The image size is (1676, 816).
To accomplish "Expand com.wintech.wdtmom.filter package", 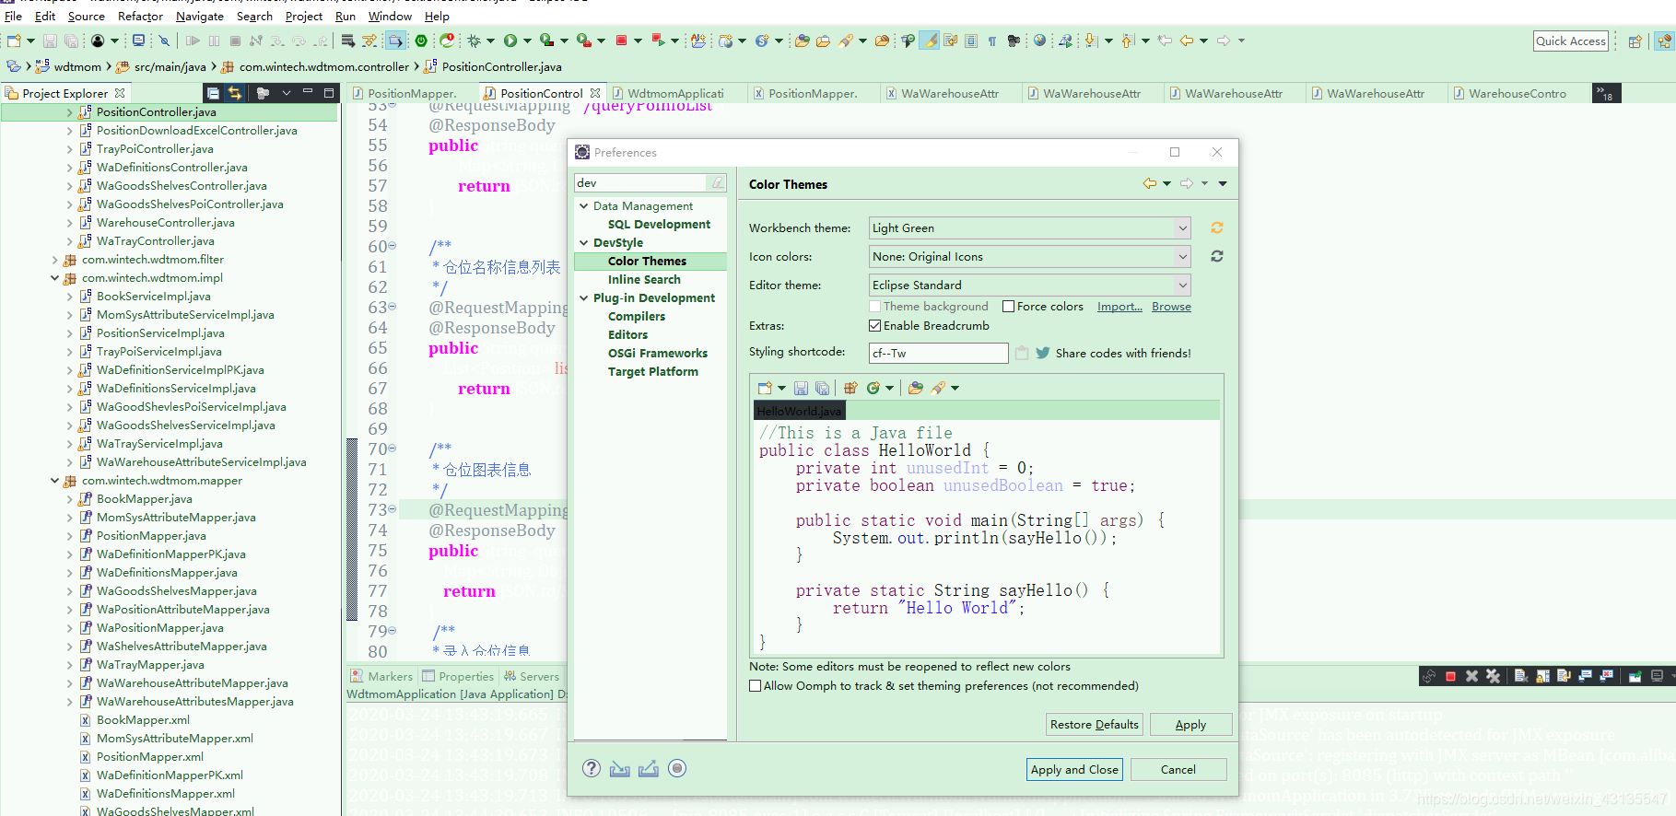I will point(54,260).
